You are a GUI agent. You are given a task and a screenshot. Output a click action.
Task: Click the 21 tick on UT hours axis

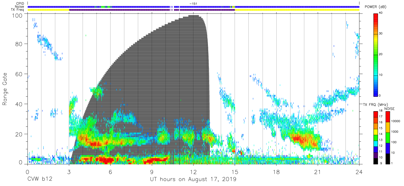click(x=318, y=172)
